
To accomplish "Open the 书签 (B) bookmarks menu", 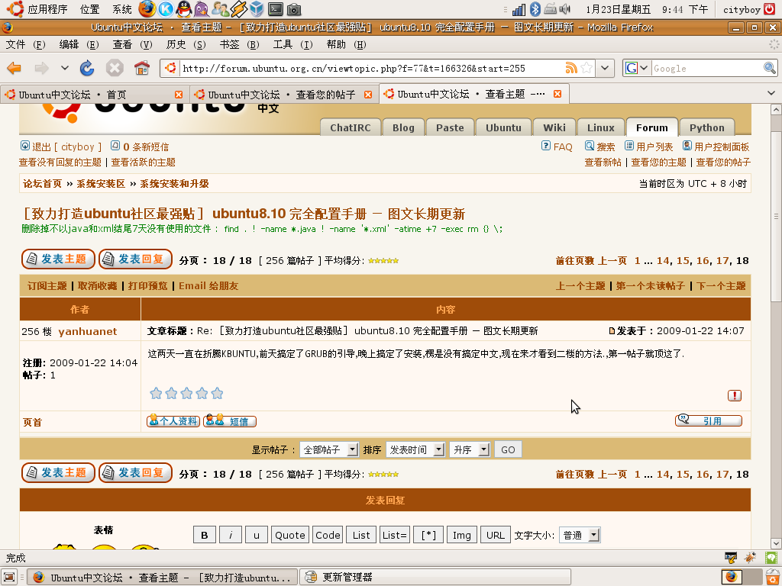I will tap(239, 44).
